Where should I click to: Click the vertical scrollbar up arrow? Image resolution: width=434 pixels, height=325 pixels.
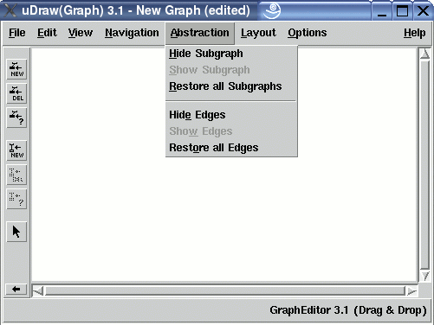click(x=424, y=54)
